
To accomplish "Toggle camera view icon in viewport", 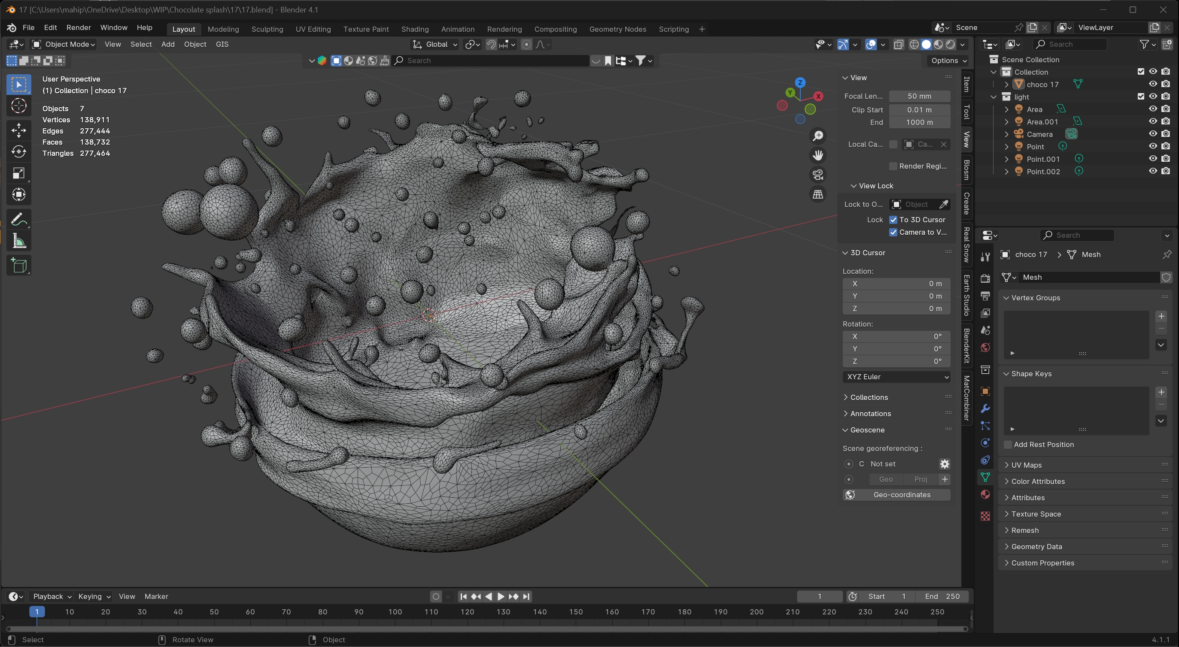I will [817, 175].
